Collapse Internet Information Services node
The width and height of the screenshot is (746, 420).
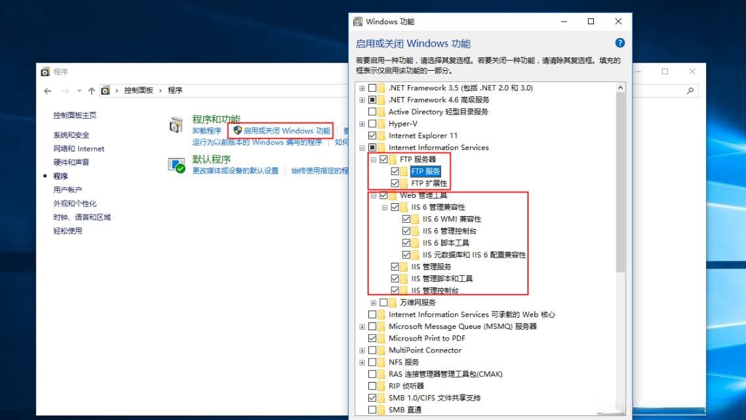[362, 147]
